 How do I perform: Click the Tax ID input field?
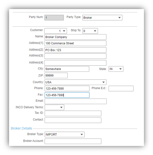pos(73,113)
